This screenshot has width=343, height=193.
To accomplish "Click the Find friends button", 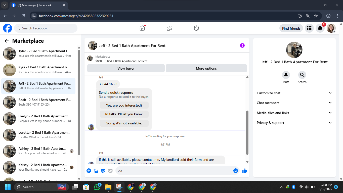I will pos(291,28).
